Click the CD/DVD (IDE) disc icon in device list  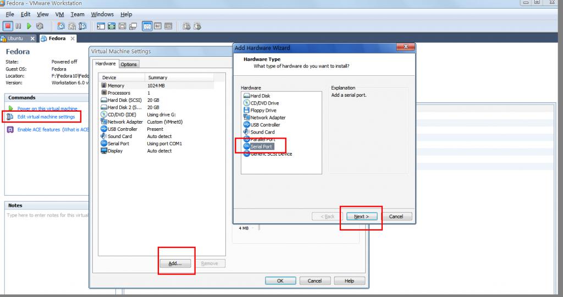(104, 114)
